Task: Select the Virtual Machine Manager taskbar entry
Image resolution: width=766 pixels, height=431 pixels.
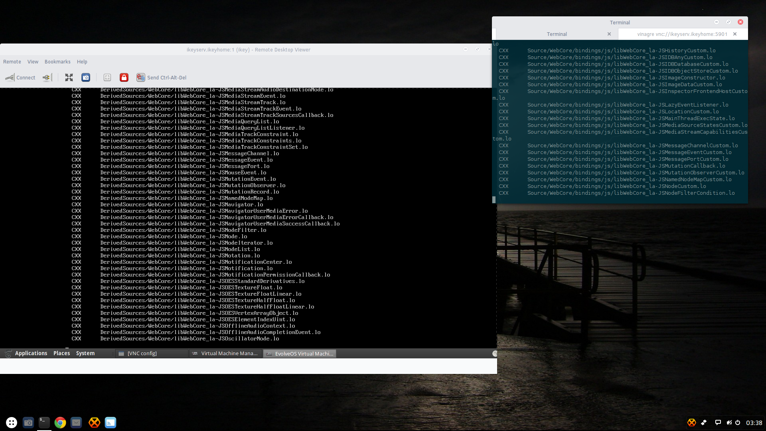Action: (225, 354)
